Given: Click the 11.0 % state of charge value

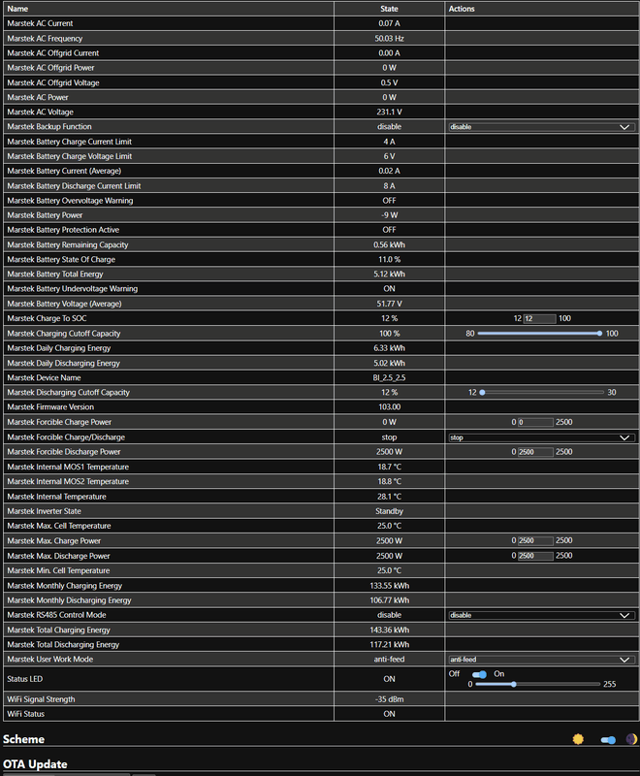Looking at the screenshot, I should (x=389, y=259).
